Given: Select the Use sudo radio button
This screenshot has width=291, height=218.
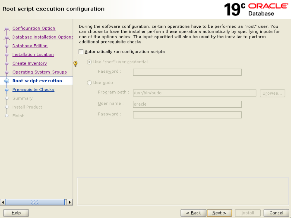Looking at the screenshot, I should (89, 83).
